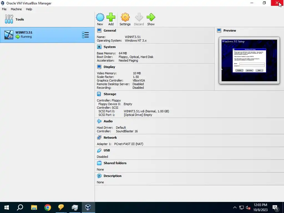Click the Audio speaker icon

click(x=99, y=121)
